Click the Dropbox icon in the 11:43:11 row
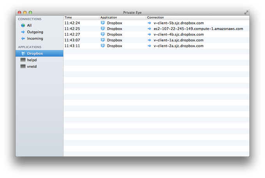 point(103,46)
